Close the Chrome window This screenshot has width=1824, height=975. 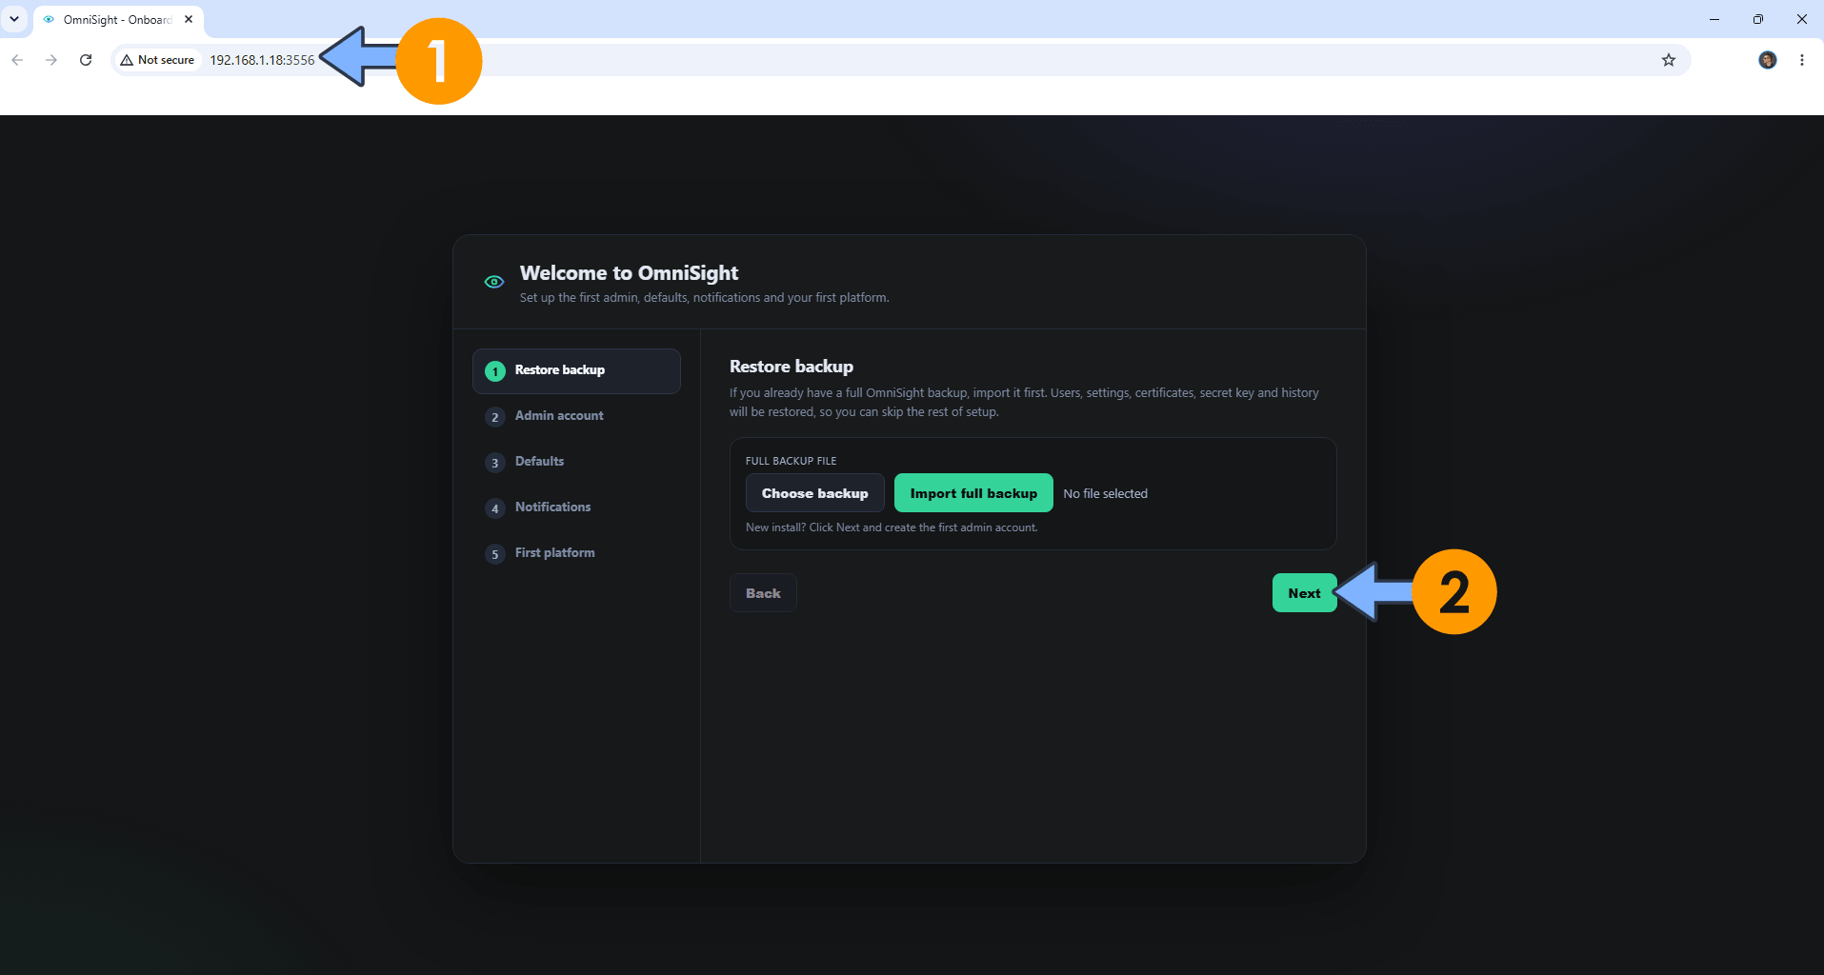[1802, 19]
